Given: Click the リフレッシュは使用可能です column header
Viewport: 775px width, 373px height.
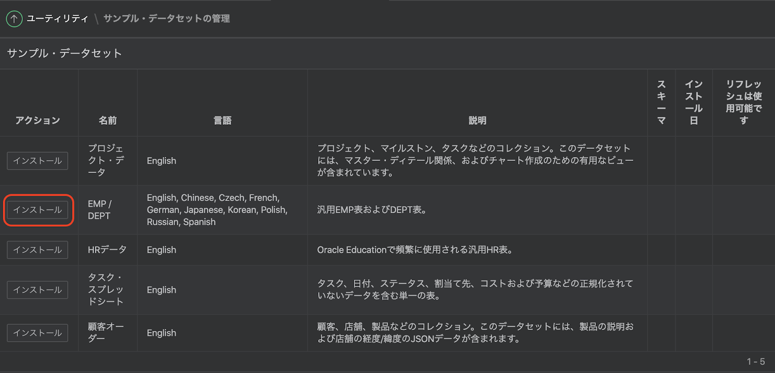Looking at the screenshot, I should (x=744, y=102).
